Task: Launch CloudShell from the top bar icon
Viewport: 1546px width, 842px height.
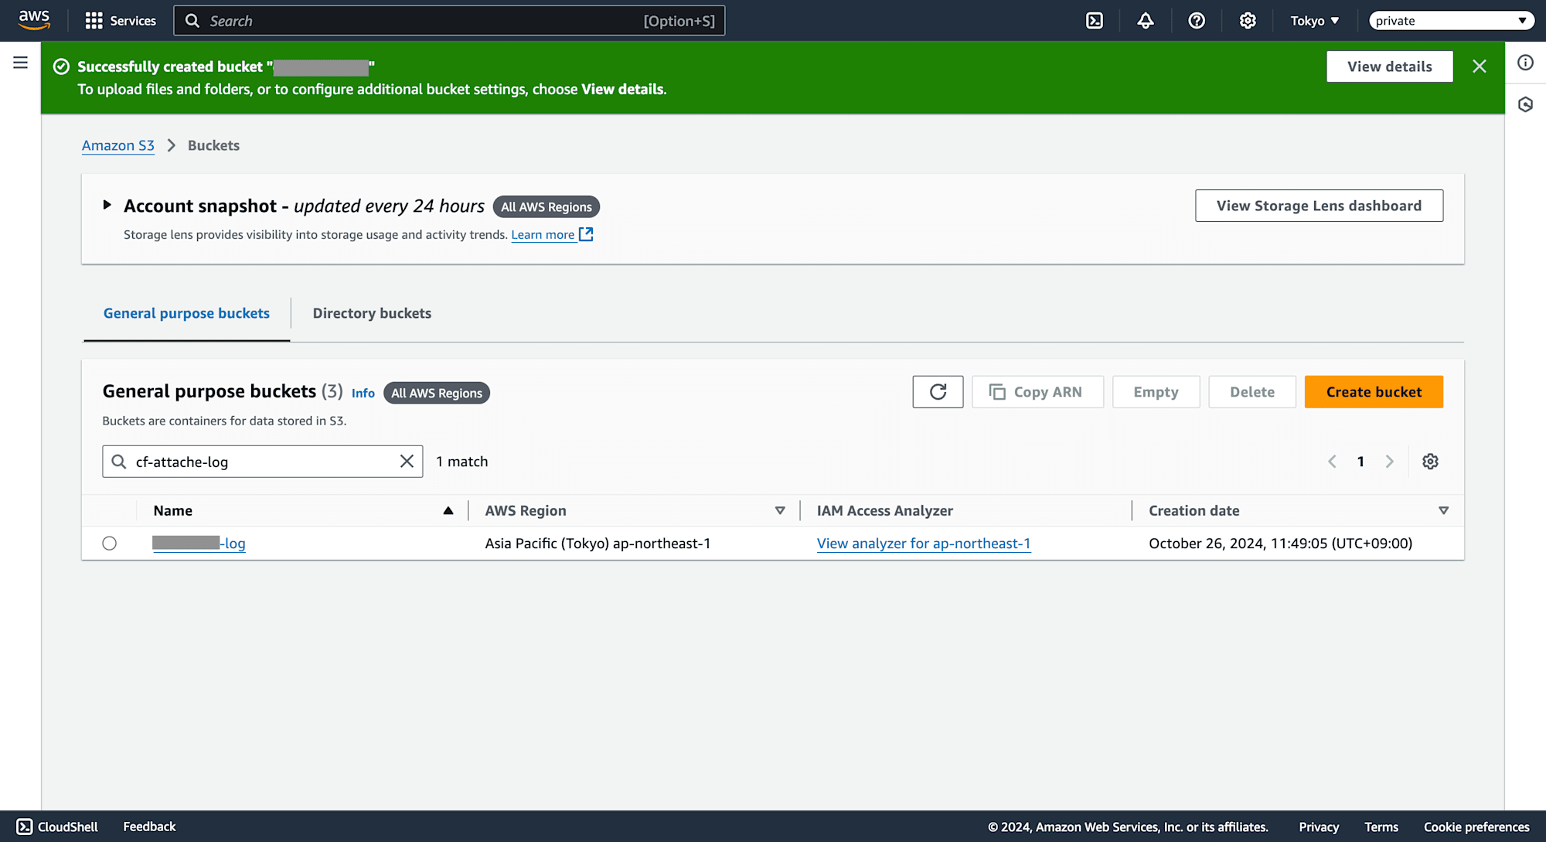Action: tap(1095, 21)
